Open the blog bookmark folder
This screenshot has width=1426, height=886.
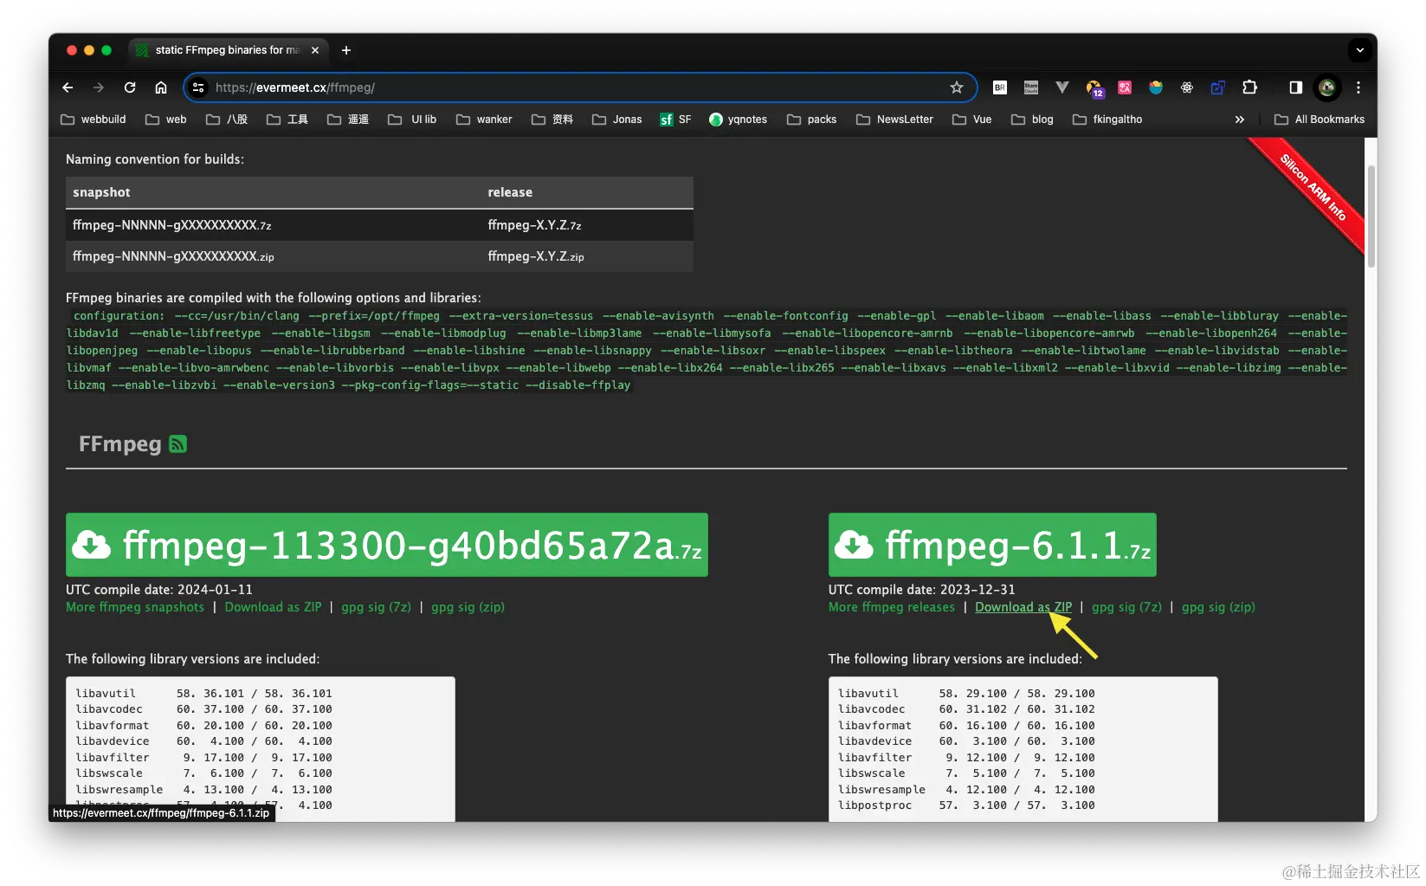tap(1032, 120)
